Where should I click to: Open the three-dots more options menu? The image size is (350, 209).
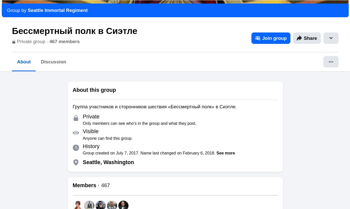click(x=331, y=62)
